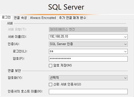134x97 pixels.
Task: Open the 연결 속성 tab
Action: (20, 18)
